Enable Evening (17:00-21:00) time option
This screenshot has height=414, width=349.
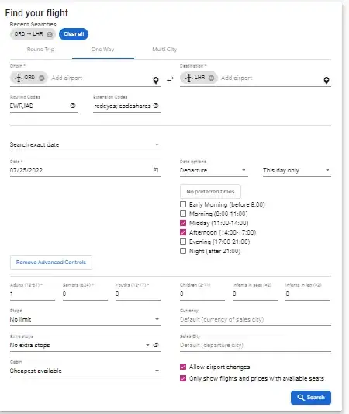click(183, 242)
